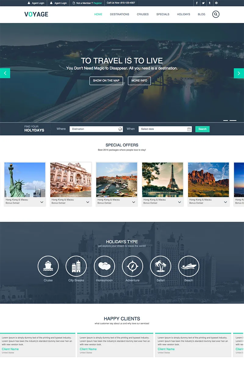The height and width of the screenshot is (366, 244).
Task: Select the Adventure compass icon
Action: [x=132, y=266]
